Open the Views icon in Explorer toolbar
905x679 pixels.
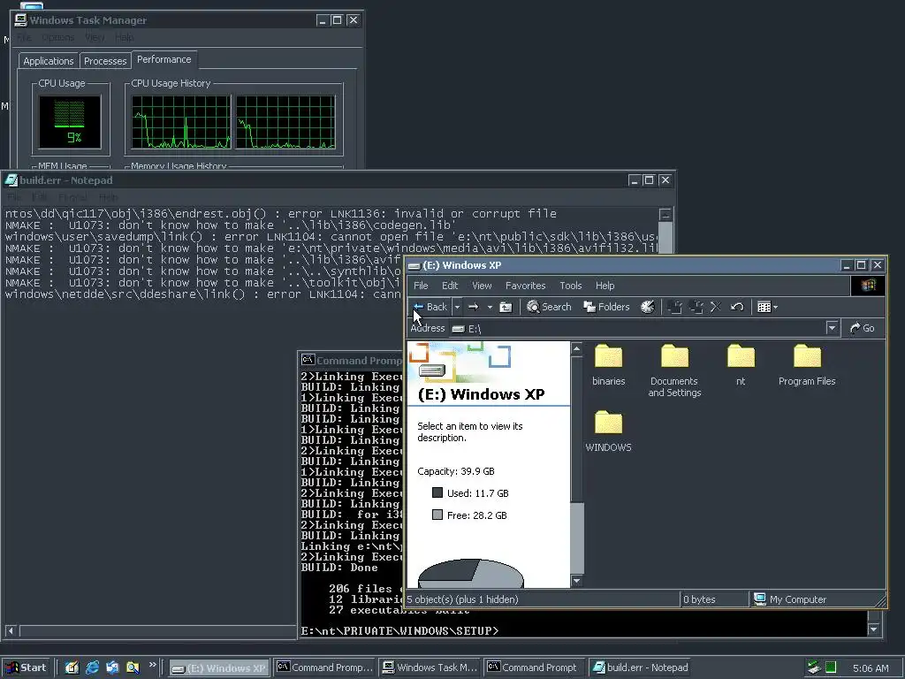(764, 307)
